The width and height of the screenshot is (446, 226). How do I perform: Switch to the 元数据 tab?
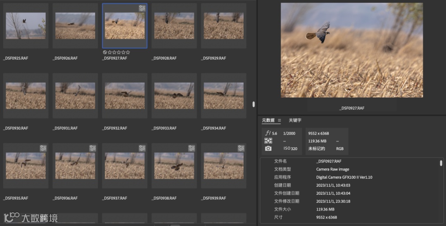pyautogui.click(x=268, y=120)
